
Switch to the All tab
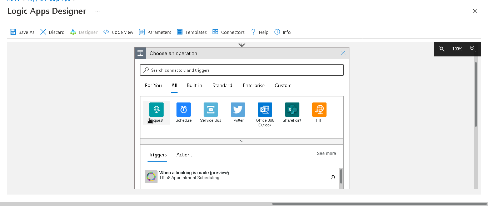174,85
